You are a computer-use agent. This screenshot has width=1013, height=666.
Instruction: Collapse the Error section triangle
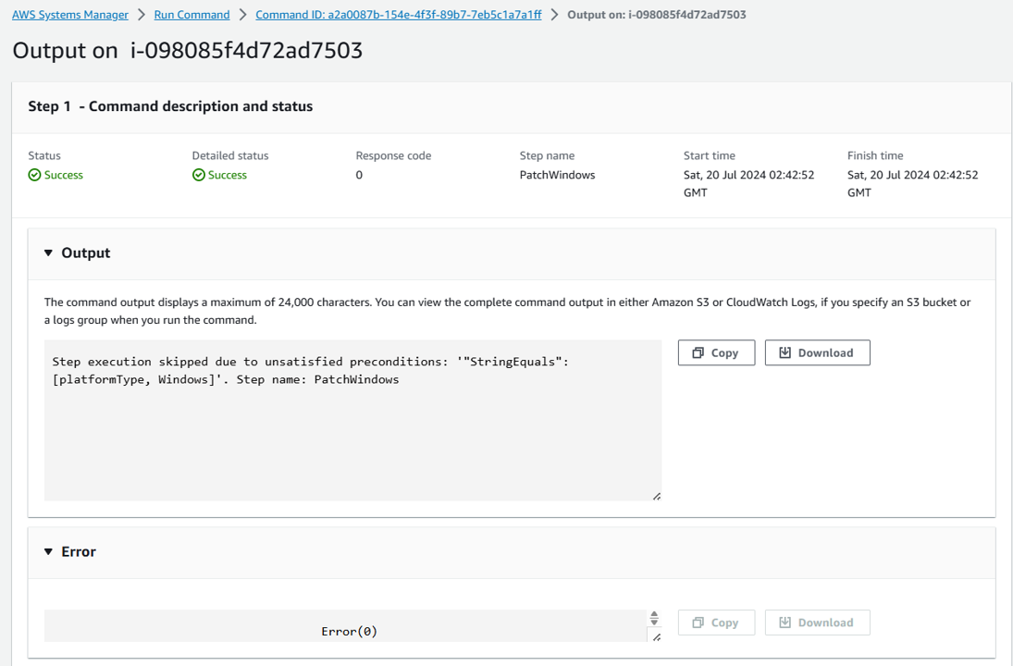click(x=49, y=552)
